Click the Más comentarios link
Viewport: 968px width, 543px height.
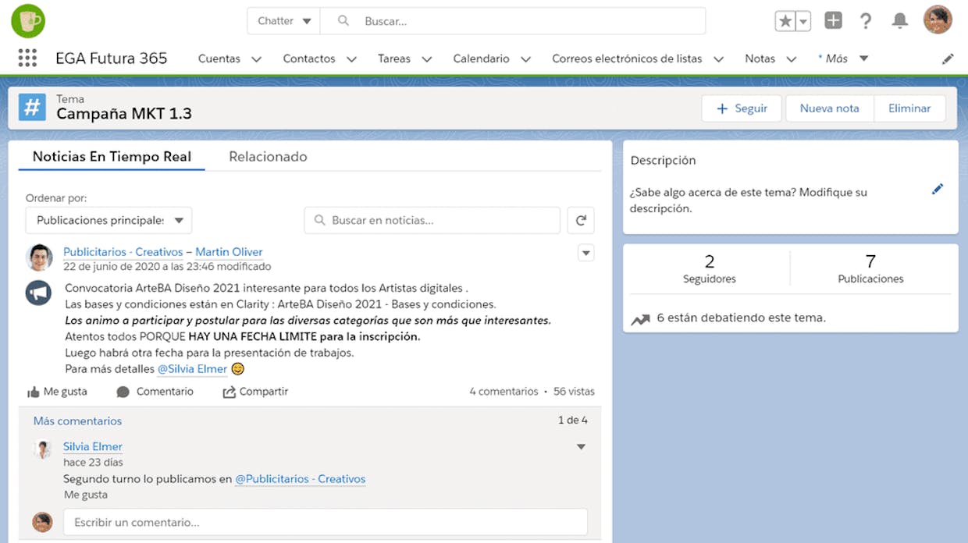pyautogui.click(x=77, y=421)
